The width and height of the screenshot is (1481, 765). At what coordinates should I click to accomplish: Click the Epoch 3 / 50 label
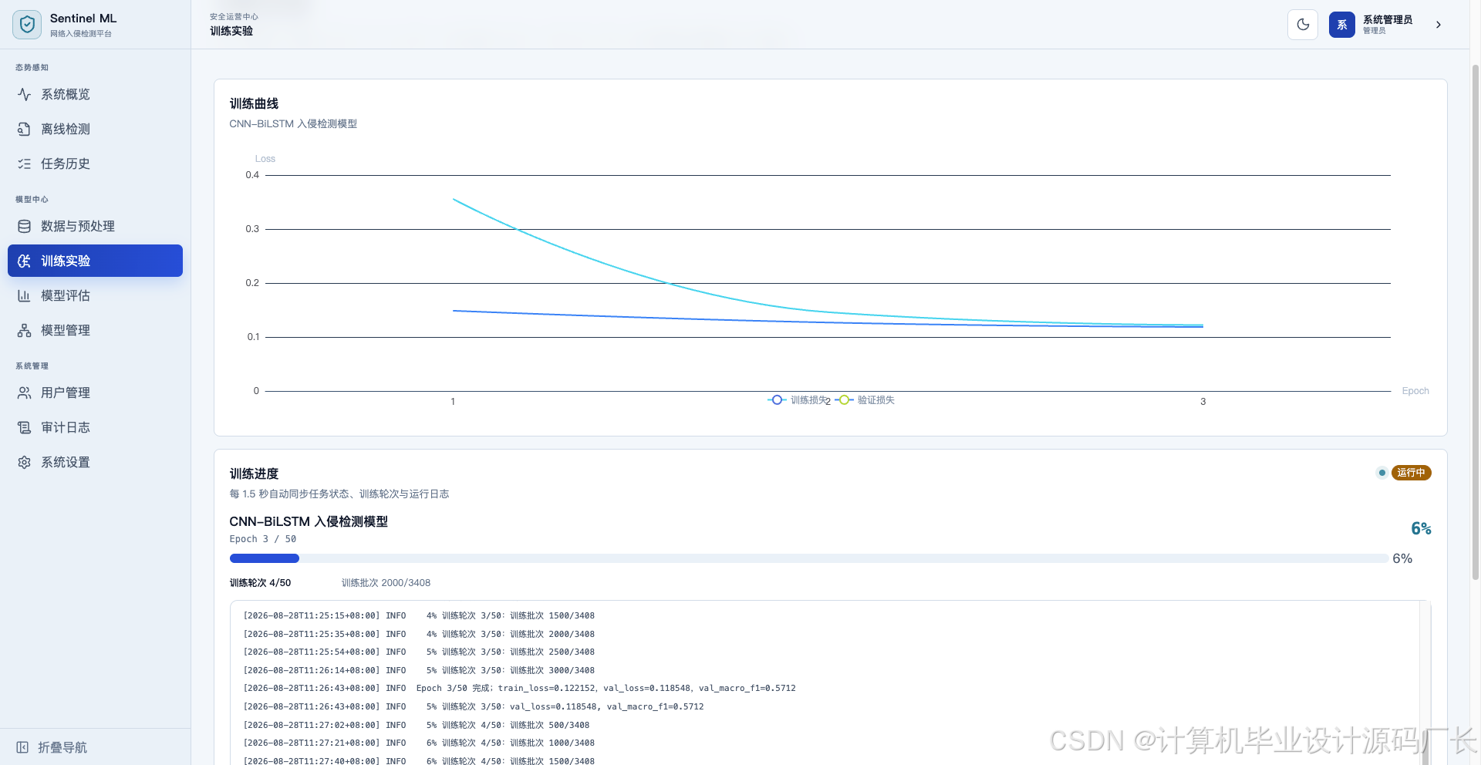point(263,539)
